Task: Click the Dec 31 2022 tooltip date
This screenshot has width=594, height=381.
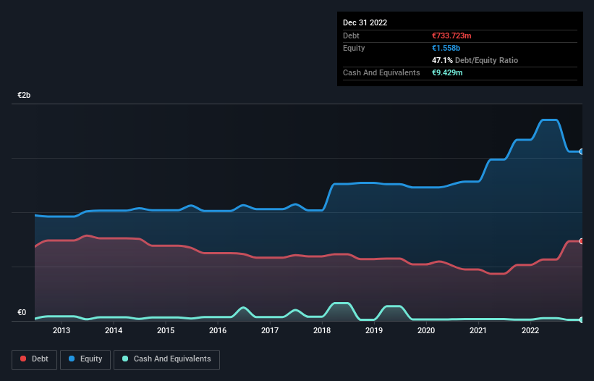Action: point(365,22)
